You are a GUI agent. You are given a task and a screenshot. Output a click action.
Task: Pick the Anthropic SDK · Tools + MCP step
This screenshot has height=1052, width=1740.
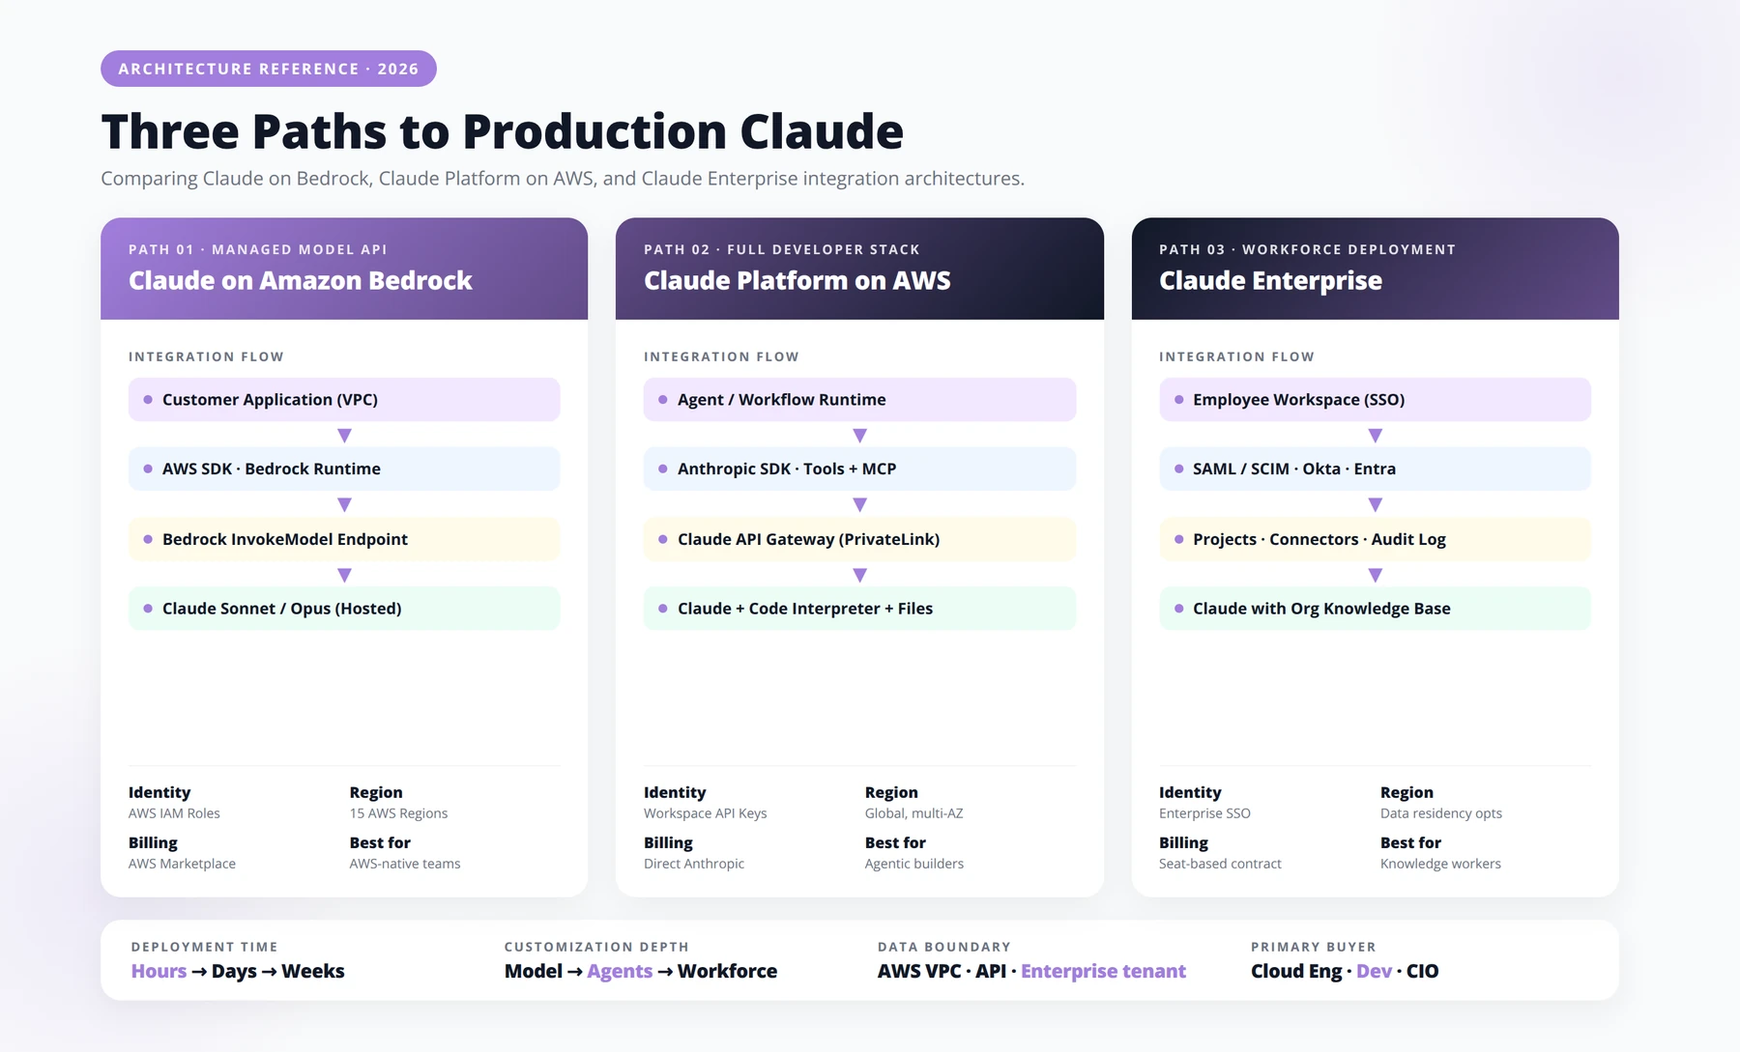859,469
